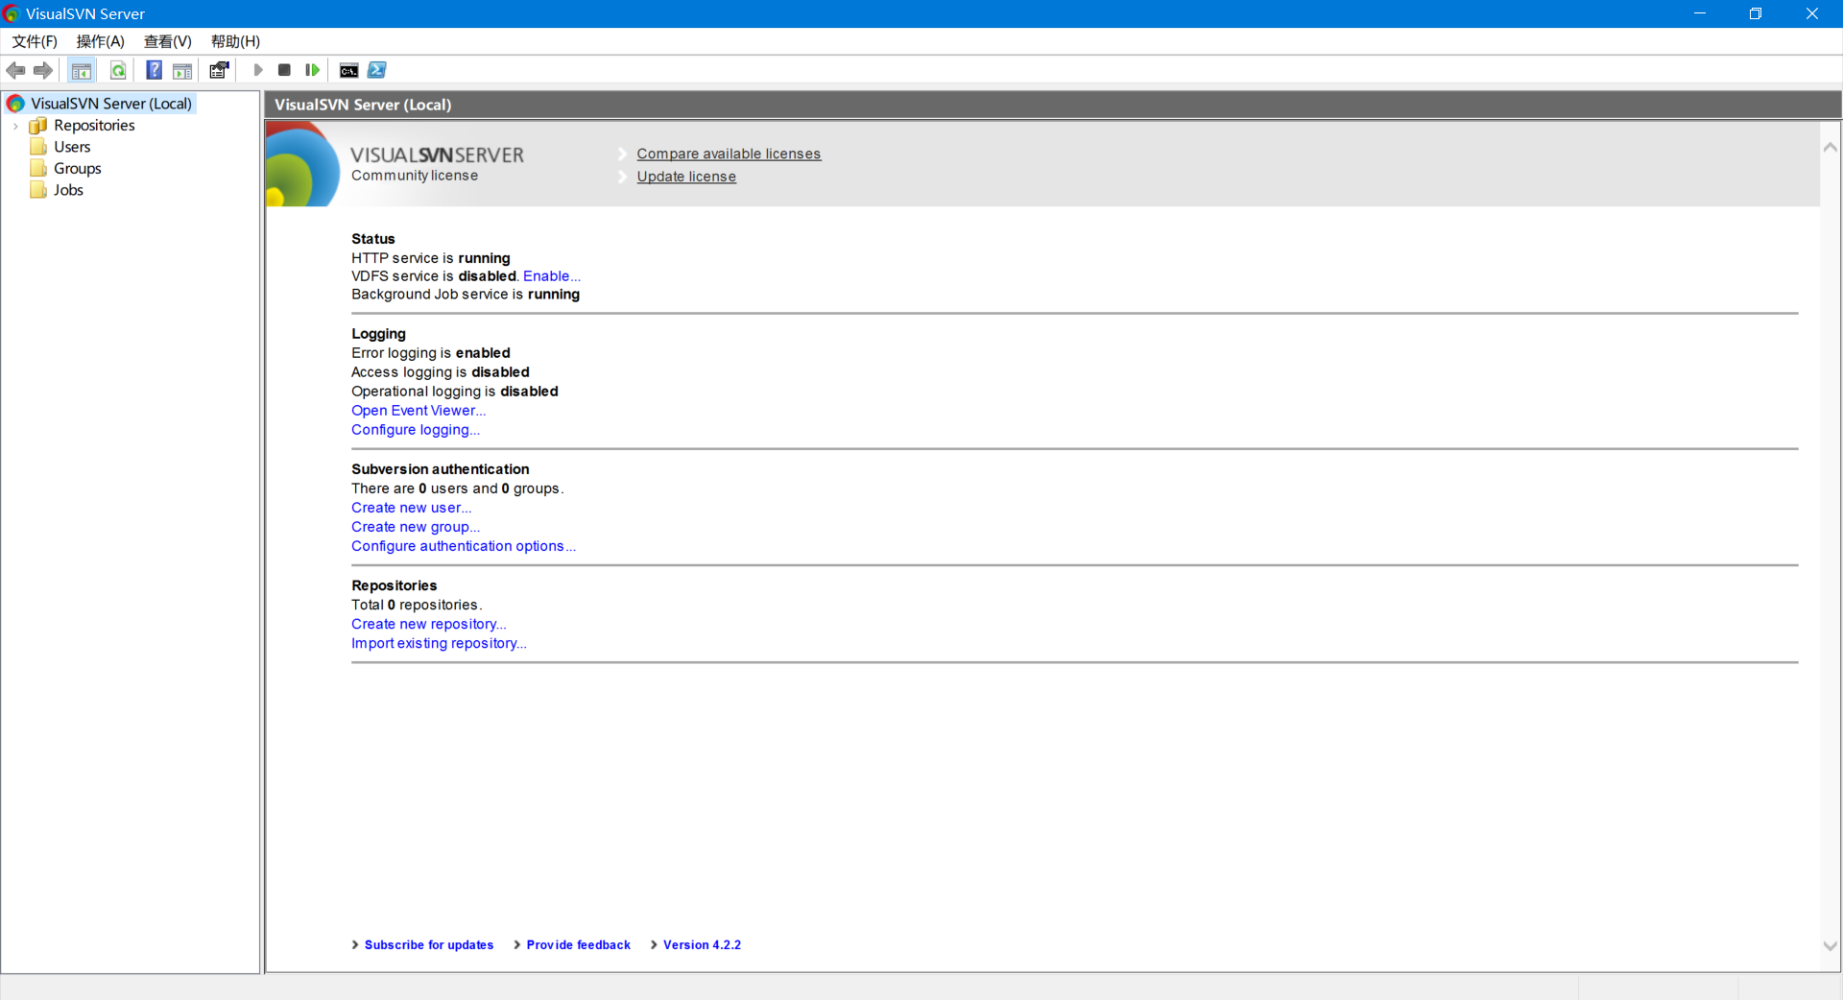Open the 文件(F) menu
The height and width of the screenshot is (1000, 1843).
35,41
